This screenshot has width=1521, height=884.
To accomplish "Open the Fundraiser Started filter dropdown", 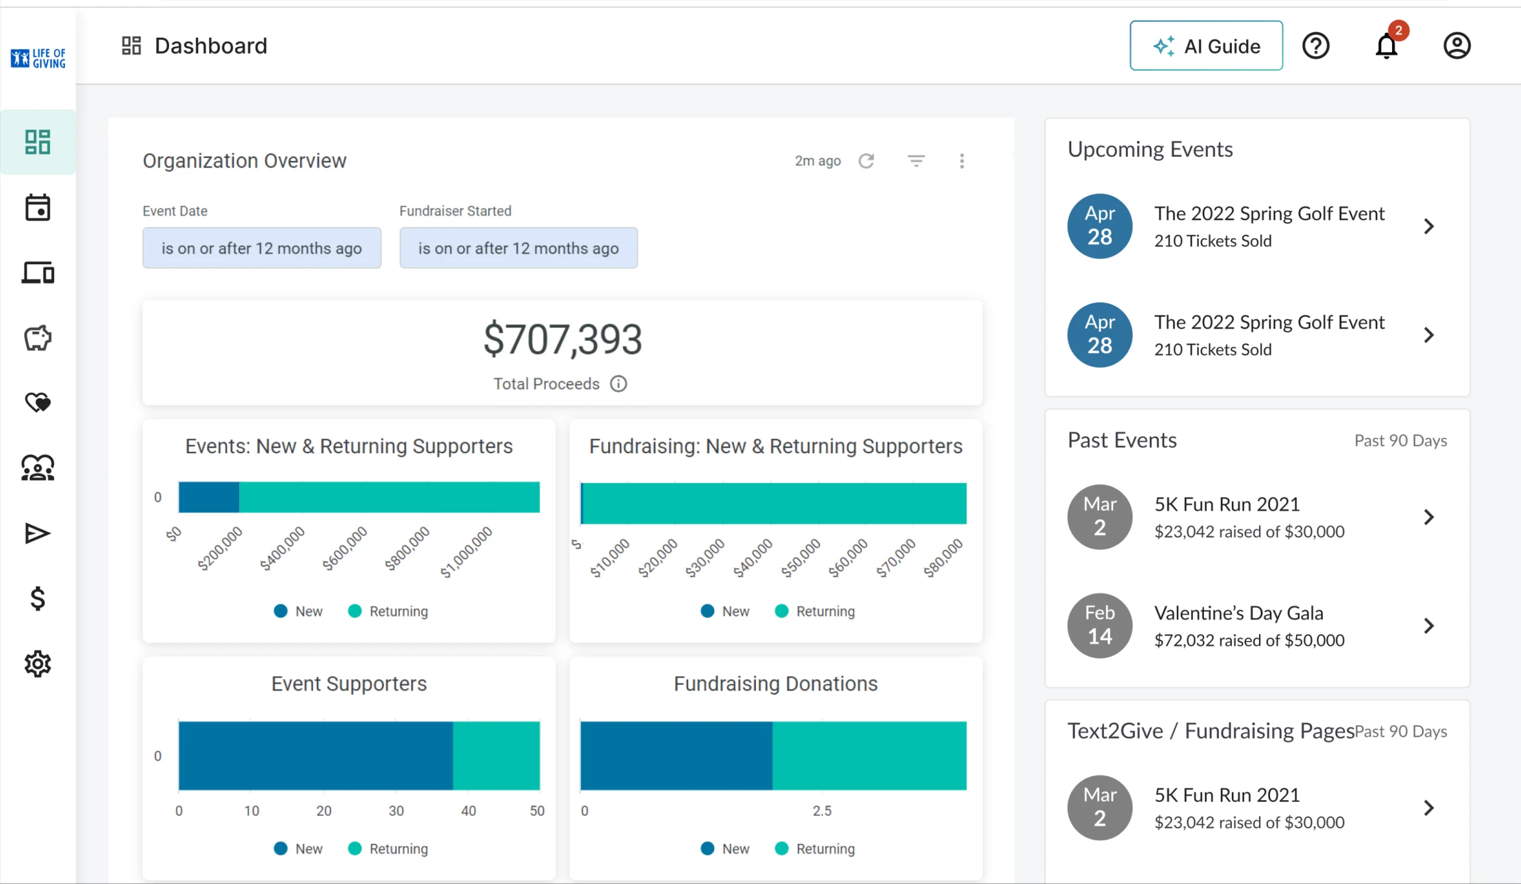I will [519, 248].
